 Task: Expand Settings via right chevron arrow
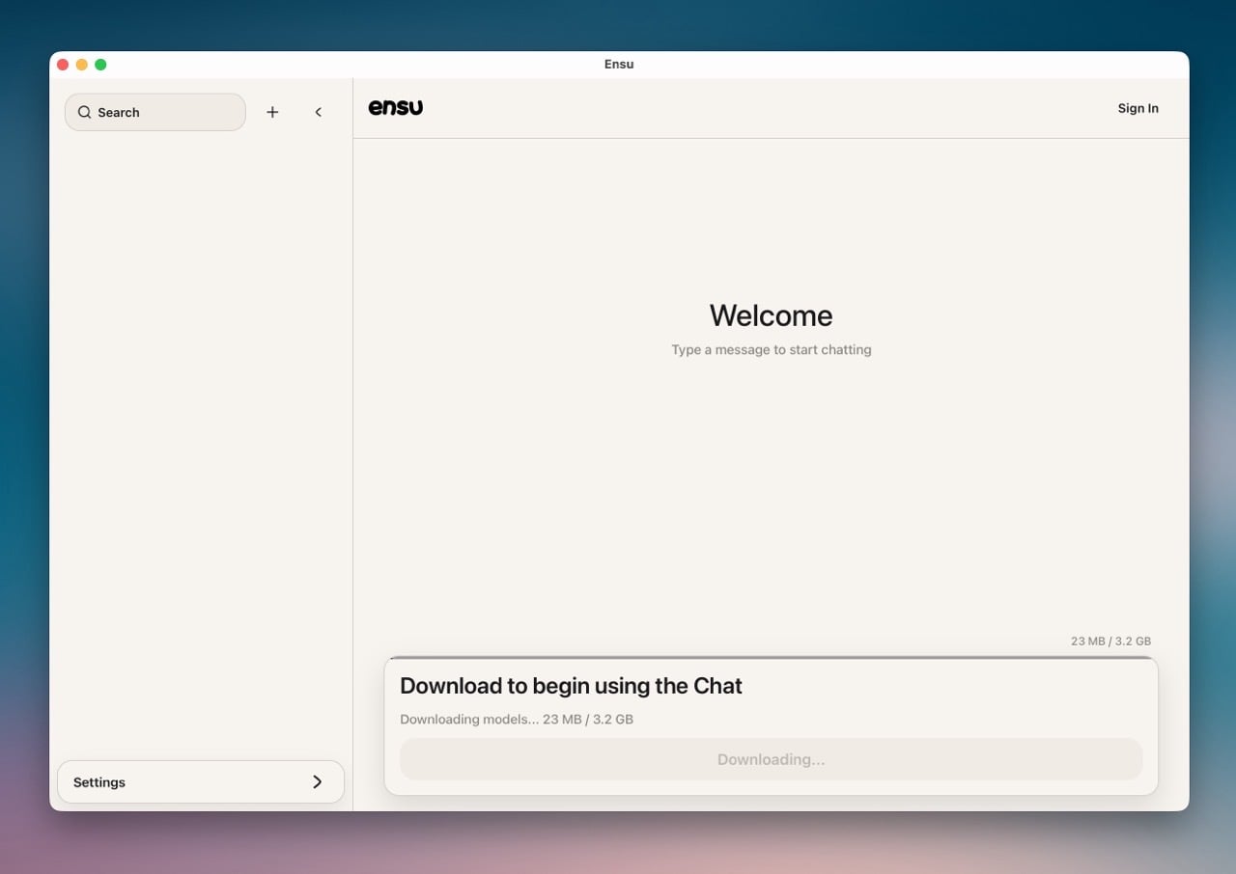pyautogui.click(x=317, y=782)
